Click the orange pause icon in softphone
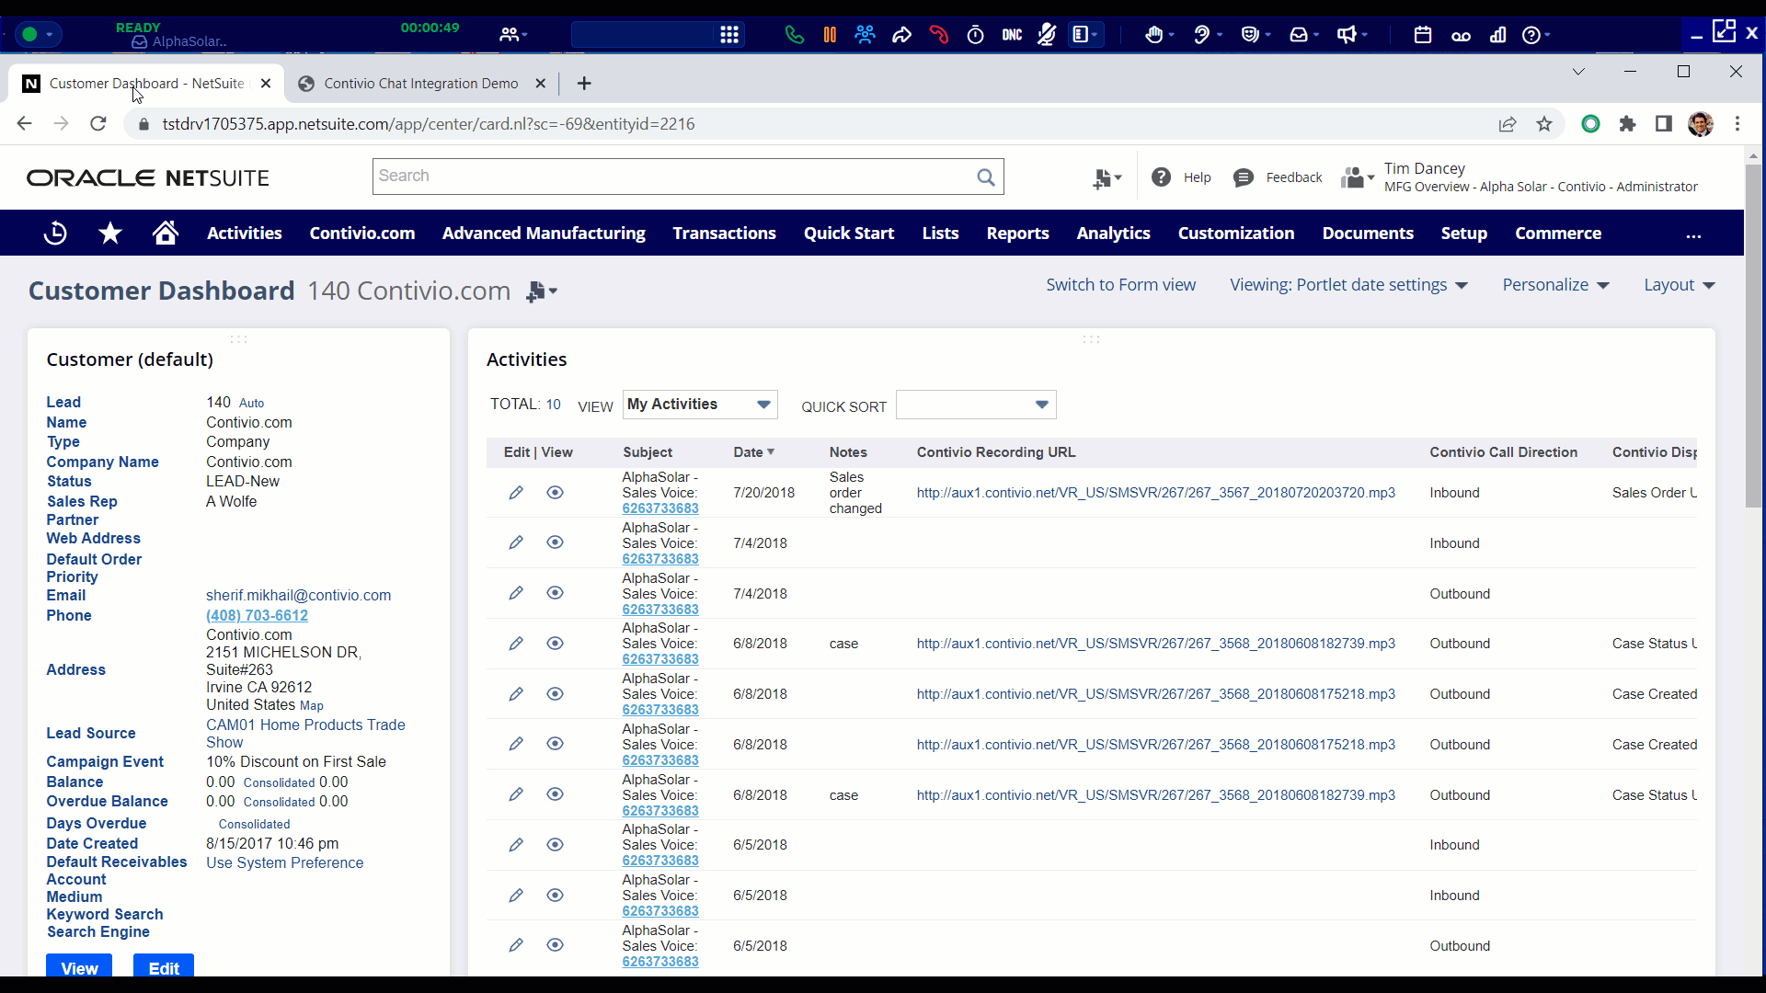The height and width of the screenshot is (993, 1766). [x=830, y=35]
